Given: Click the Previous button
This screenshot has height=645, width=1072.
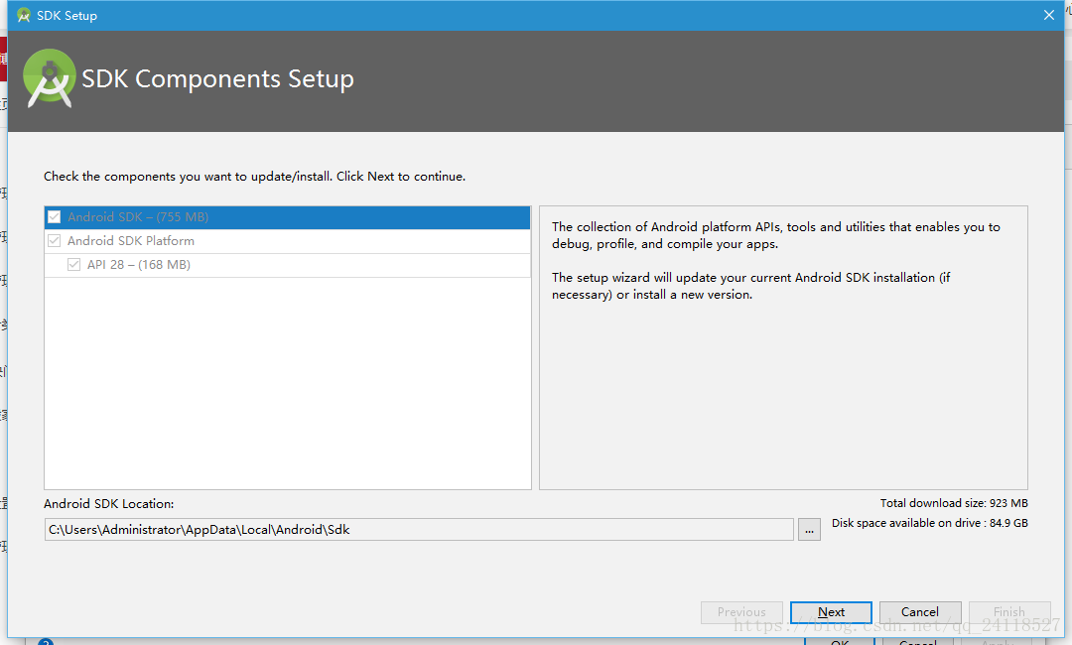Looking at the screenshot, I should [x=741, y=612].
